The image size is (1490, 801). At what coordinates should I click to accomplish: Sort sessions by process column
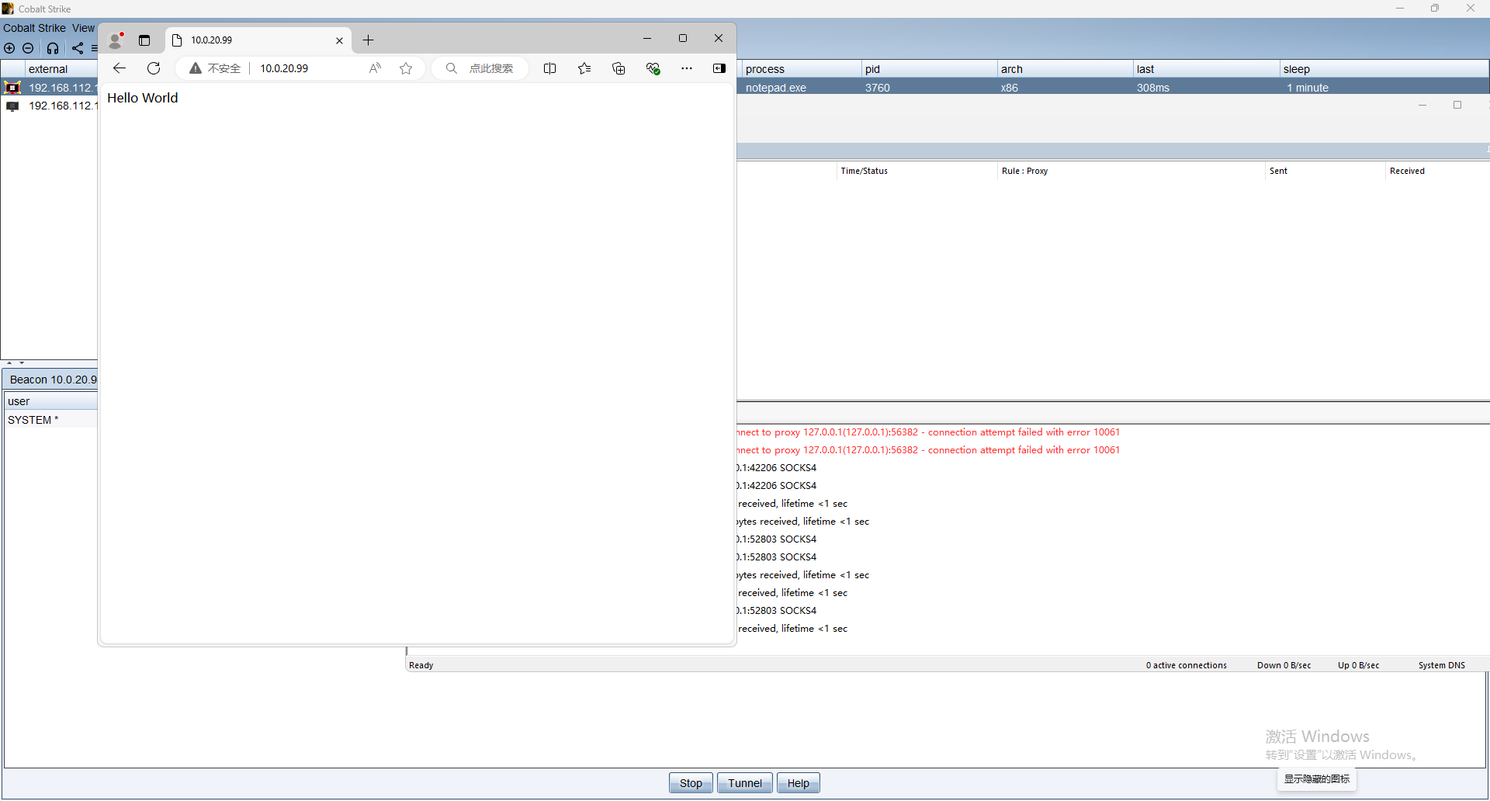801,69
